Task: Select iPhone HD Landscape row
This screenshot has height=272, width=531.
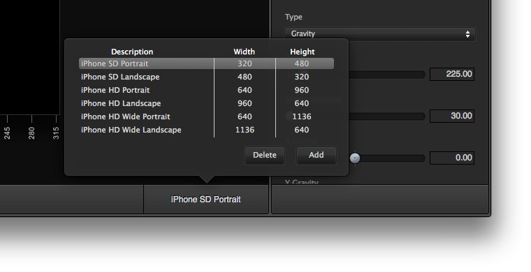Action: click(206, 103)
